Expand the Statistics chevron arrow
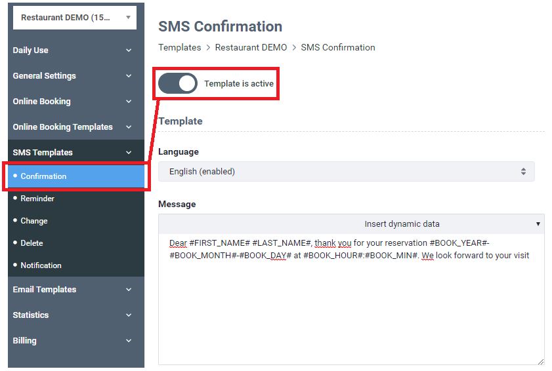This screenshot has height=371, width=552. [x=129, y=315]
